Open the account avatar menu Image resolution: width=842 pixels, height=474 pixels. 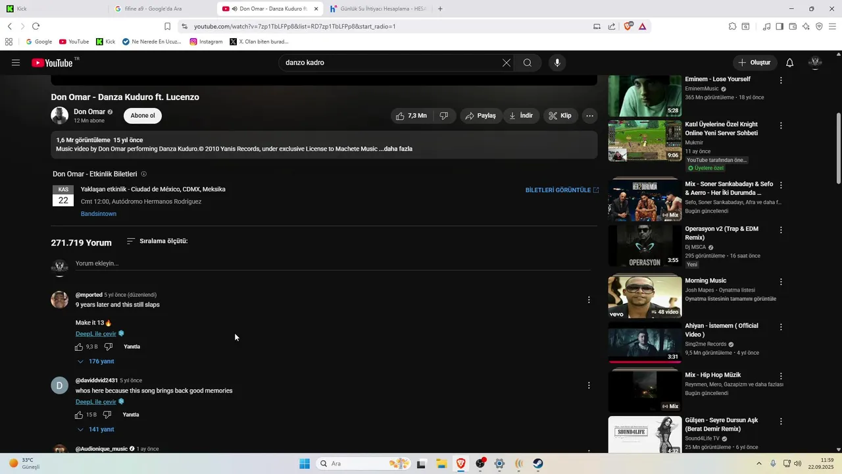[815, 63]
